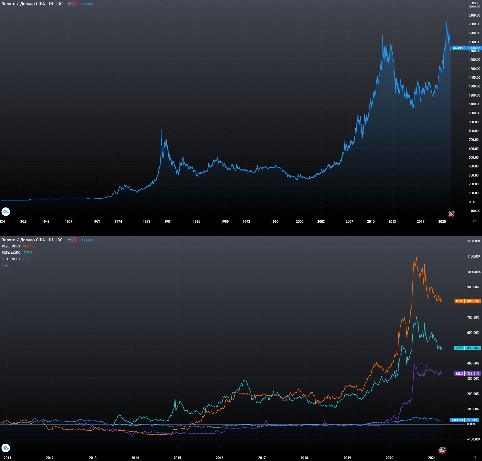
Task: Open the USD currency selector above the price axis
Action: (x=475, y=3)
